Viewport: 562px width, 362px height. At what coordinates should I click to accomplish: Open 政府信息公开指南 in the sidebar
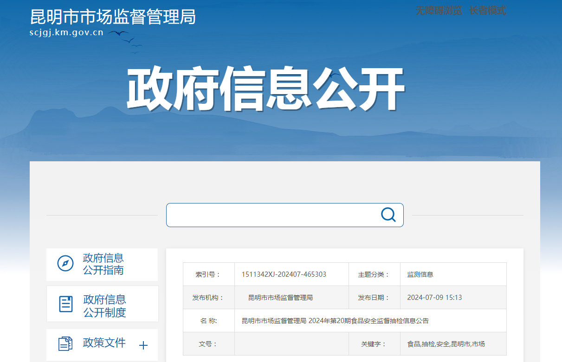[x=102, y=264]
